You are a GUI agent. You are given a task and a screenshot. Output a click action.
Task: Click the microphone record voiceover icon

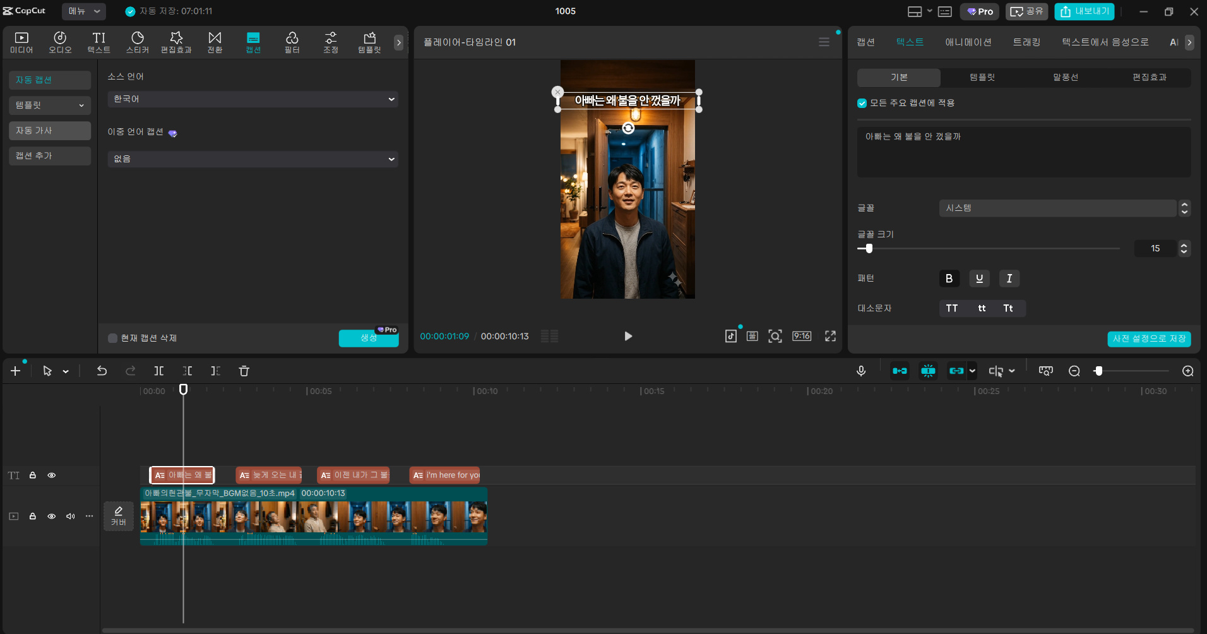coord(861,371)
